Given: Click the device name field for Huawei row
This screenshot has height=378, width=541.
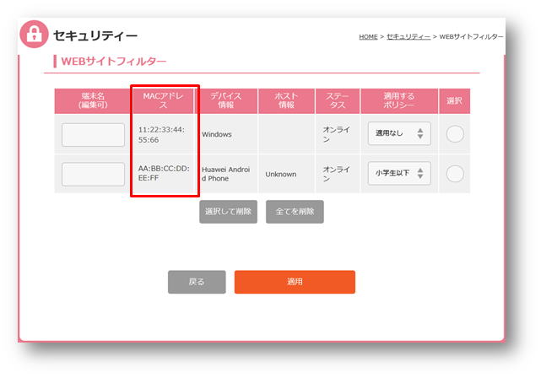Looking at the screenshot, I should coord(93,174).
